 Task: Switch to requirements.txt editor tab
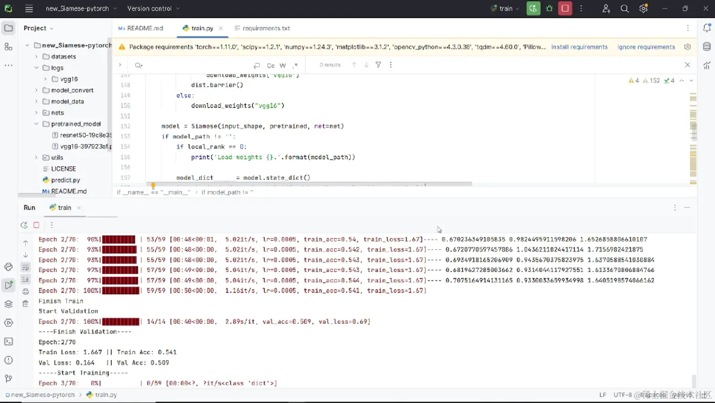click(x=262, y=28)
